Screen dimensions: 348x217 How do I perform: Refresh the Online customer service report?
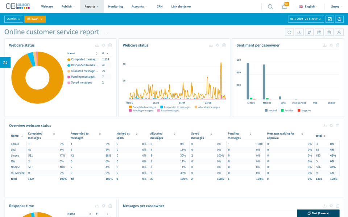pos(289,32)
